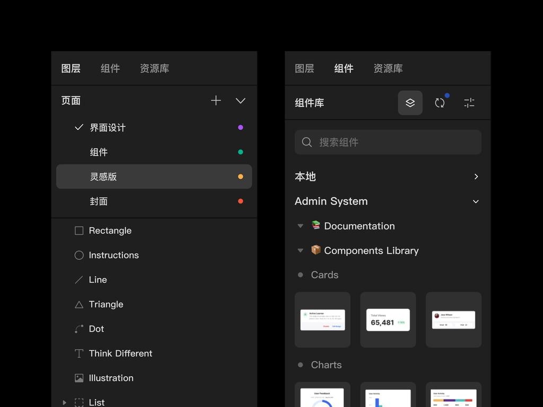Click green color dot of 组件 page
This screenshot has width=543, height=407.
click(240, 152)
